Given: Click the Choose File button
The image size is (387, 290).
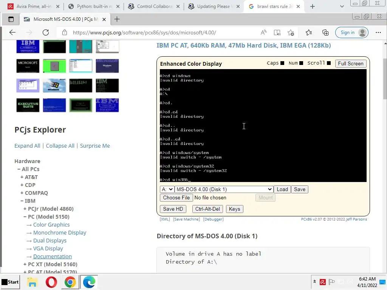Looking at the screenshot, I should pyautogui.click(x=176, y=198).
